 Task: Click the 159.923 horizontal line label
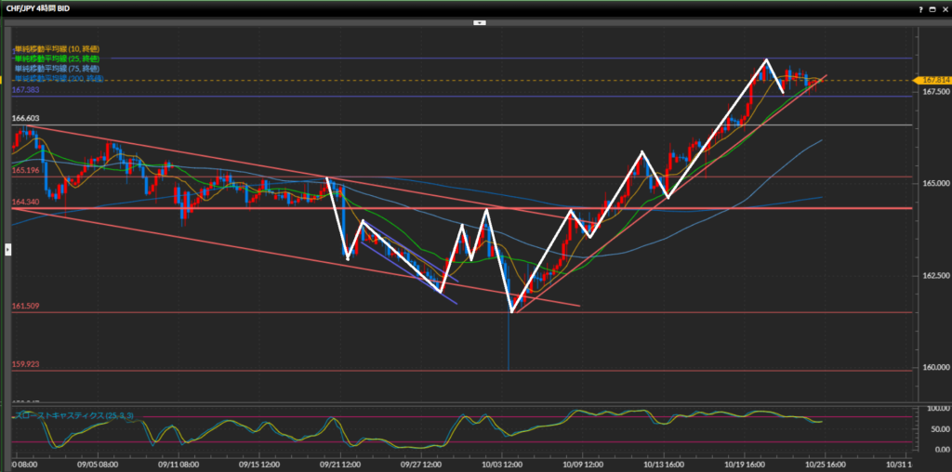25,364
